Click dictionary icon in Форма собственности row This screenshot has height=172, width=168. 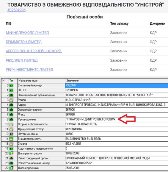pos(11,124)
